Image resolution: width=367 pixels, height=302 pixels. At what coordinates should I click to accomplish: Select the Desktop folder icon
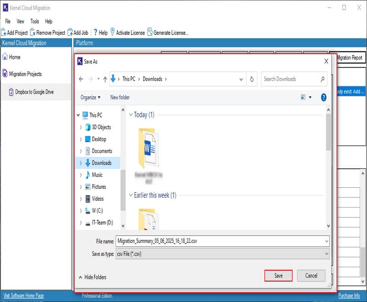pyautogui.click(x=88, y=139)
